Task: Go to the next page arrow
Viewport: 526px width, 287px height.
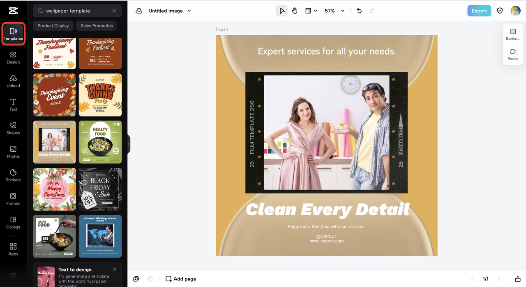Action: [x=499, y=279]
